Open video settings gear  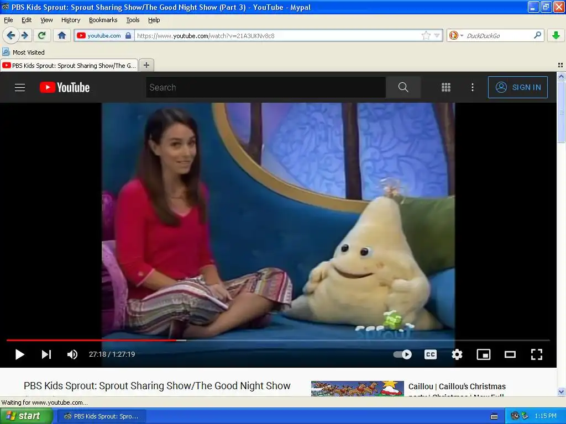coord(457,354)
